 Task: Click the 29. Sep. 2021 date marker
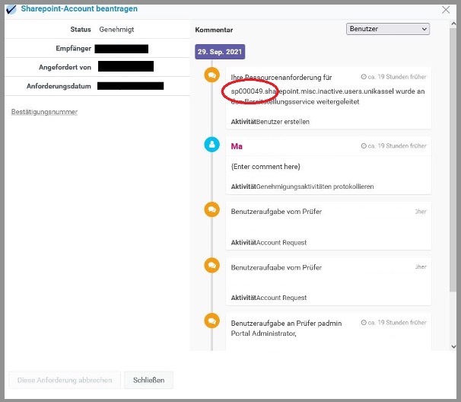tap(220, 53)
